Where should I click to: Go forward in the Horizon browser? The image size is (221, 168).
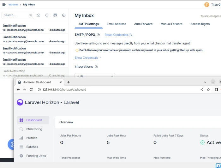click(x=25, y=89)
